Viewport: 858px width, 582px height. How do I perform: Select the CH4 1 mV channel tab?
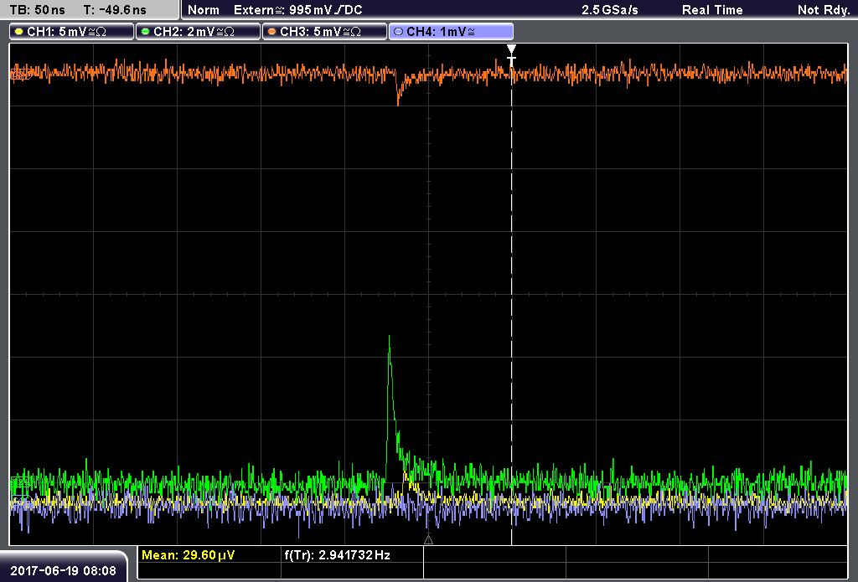[451, 32]
